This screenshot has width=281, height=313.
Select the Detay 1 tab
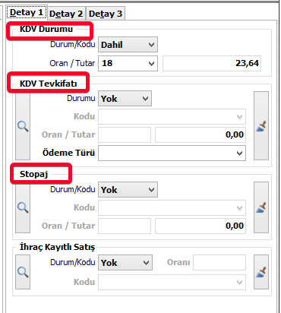pyautogui.click(x=27, y=12)
